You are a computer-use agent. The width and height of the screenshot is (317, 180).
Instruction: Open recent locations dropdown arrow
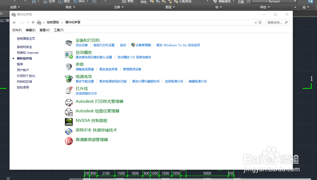tap(28, 22)
